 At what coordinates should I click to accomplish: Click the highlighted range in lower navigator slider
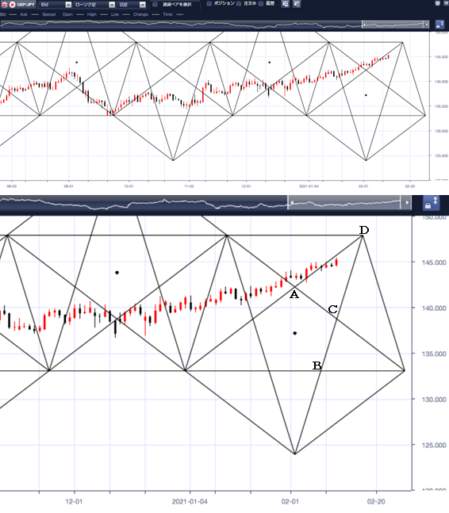click(344, 202)
